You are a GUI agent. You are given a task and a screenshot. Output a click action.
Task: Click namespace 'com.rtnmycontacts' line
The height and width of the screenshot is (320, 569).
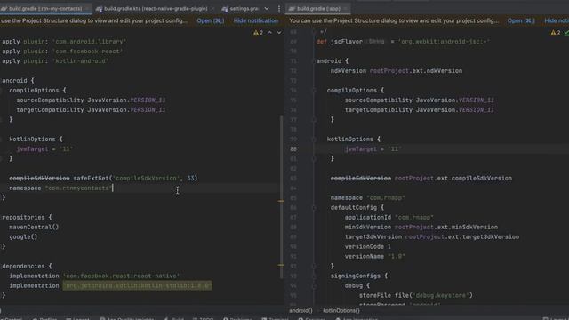(60, 188)
